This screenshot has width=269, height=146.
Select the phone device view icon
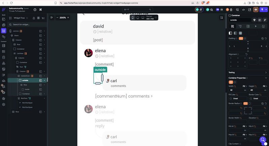[x=132, y=18]
